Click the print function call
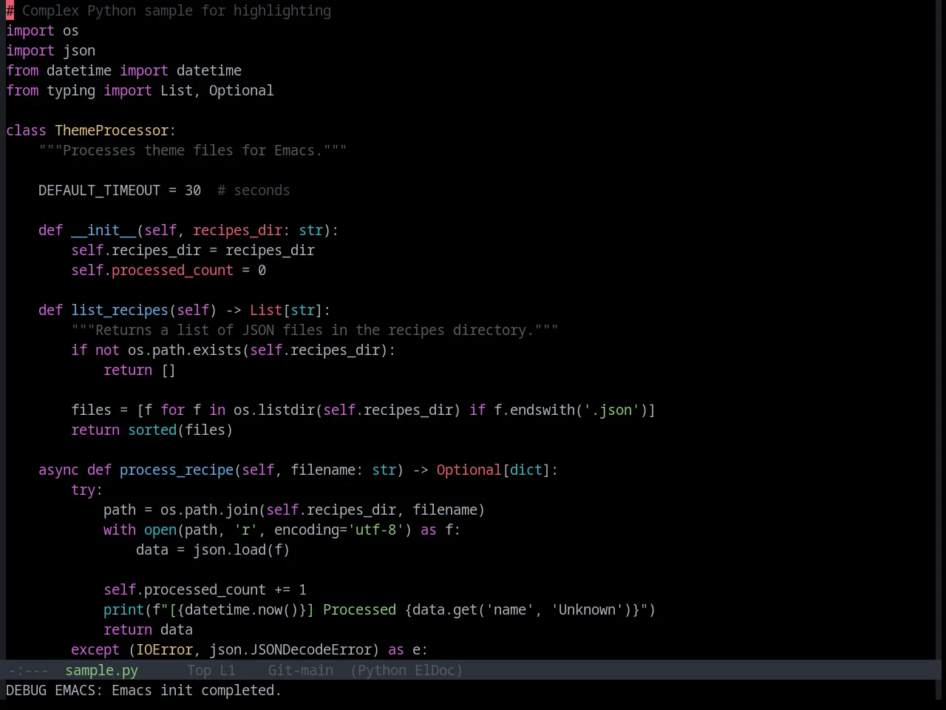The width and height of the screenshot is (946, 710). tap(123, 609)
